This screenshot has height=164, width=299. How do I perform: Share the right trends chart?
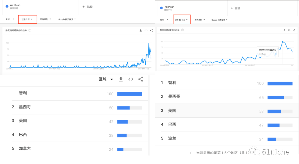(x=294, y=30)
